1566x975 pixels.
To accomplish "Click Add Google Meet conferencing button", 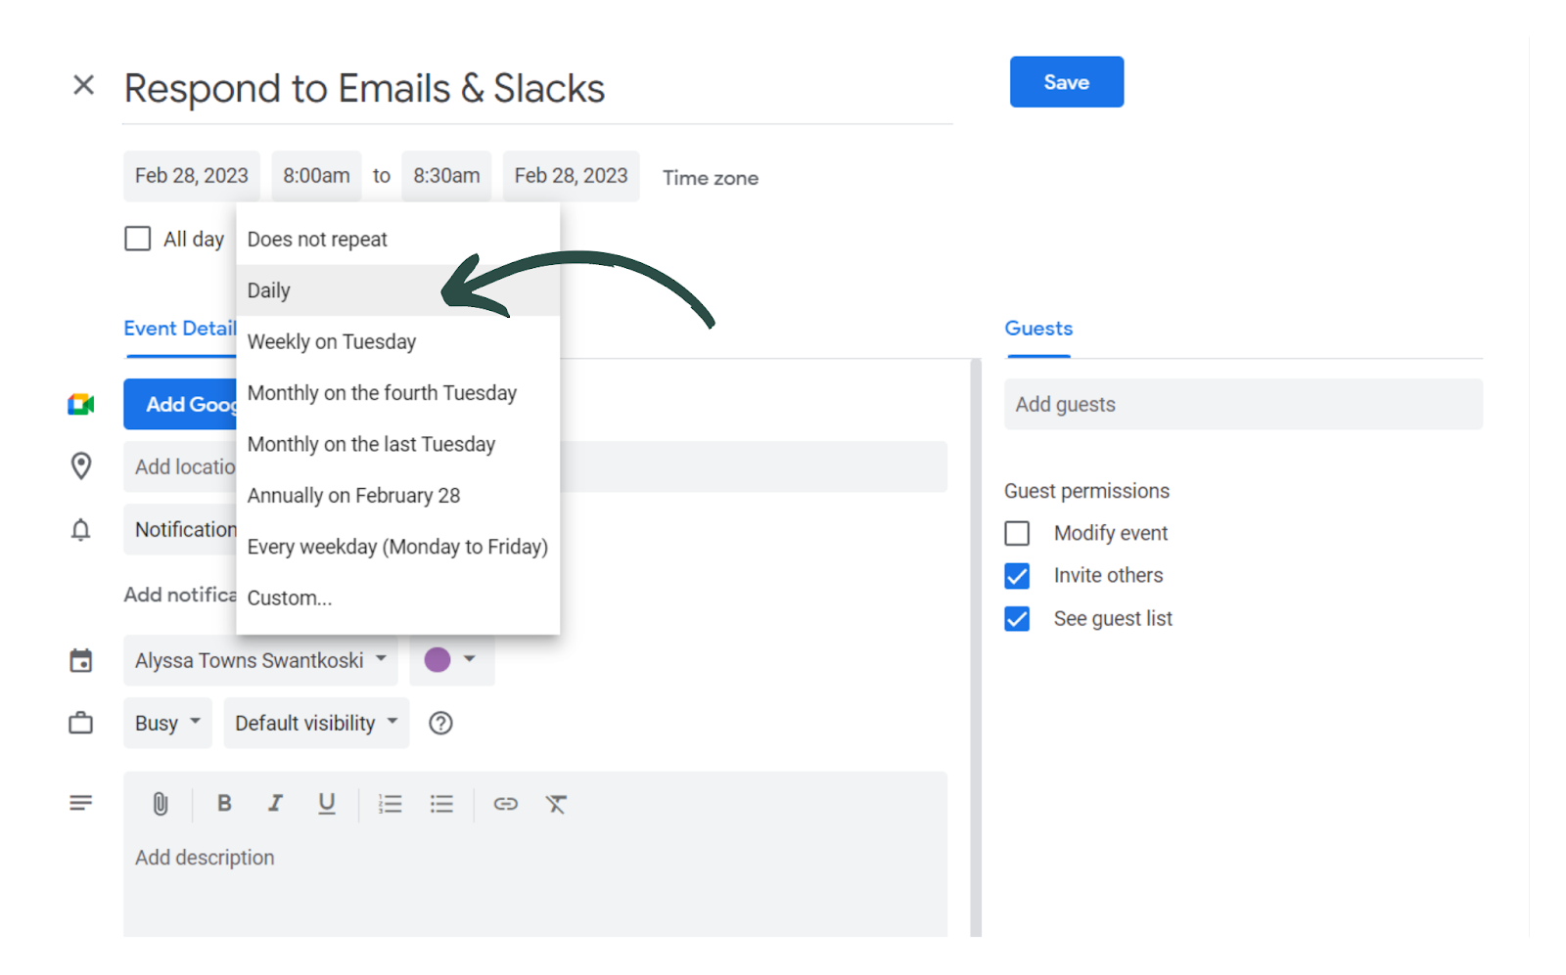I will click(180, 404).
